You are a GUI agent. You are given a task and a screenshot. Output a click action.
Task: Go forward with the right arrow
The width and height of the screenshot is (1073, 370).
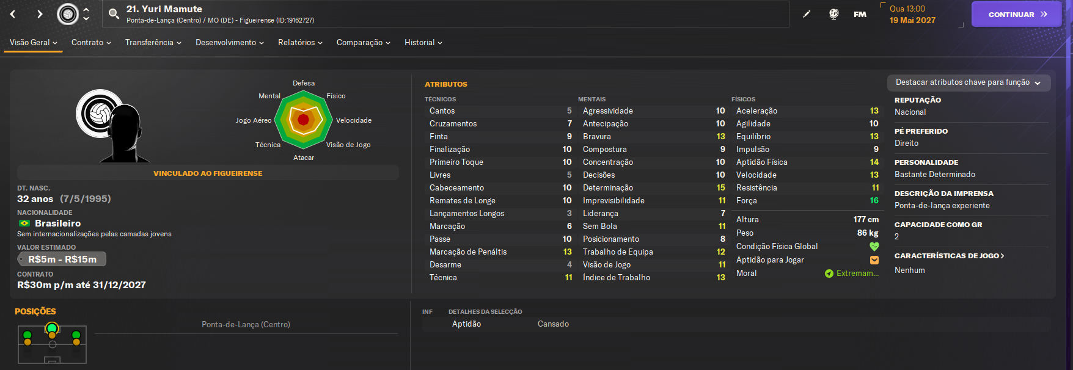tap(40, 14)
